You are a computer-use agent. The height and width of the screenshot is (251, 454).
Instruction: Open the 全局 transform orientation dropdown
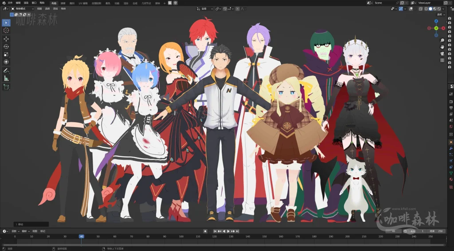pyautogui.click(x=205, y=9)
